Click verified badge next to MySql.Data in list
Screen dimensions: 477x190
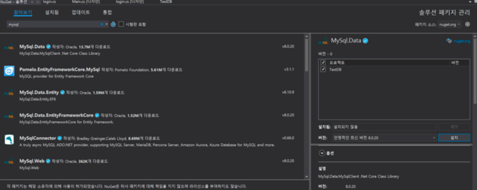tap(48, 47)
